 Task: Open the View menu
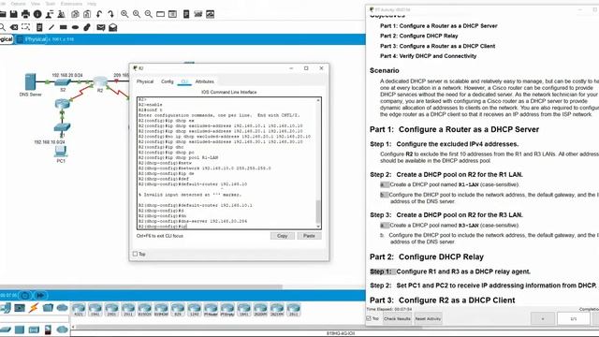36,4
